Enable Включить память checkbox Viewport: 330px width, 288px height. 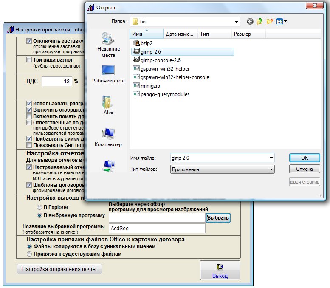pos(29,116)
